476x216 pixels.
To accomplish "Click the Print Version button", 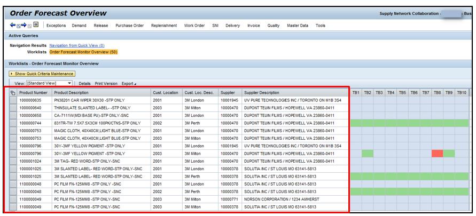I will (x=106, y=84).
